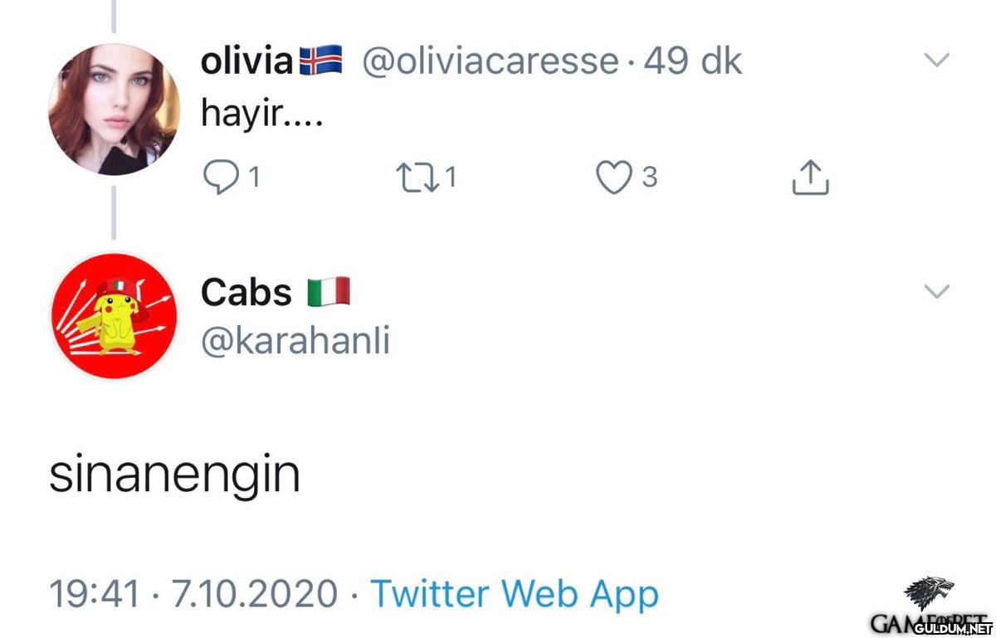Share olivia's tweet using upload arrow icon
Screen dimensions: 996x638
811,177
